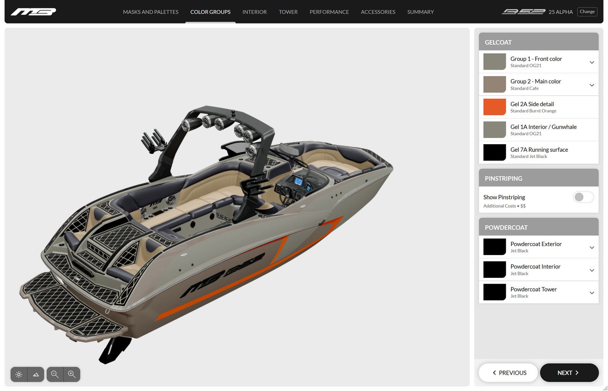The height and width of the screenshot is (391, 608).
Task: Click the mountain scenery background icon
Action: click(x=36, y=375)
